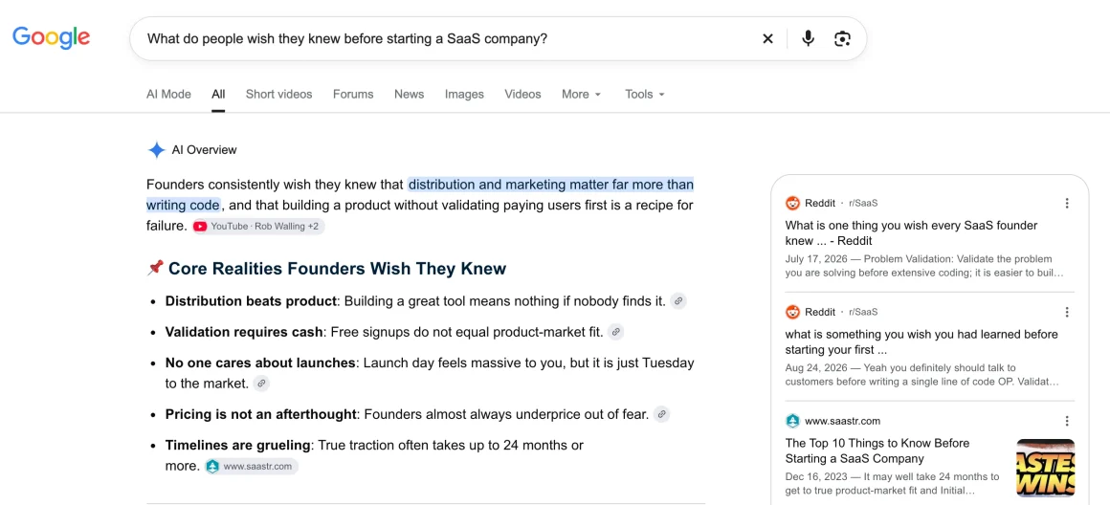Screen dimensions: 1110x505
Task: Clear the search query with X
Action: tap(767, 39)
